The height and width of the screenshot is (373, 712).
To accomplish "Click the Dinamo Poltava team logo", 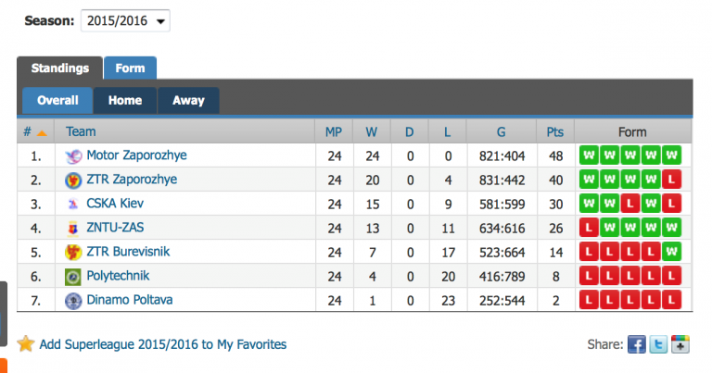I will (73, 301).
